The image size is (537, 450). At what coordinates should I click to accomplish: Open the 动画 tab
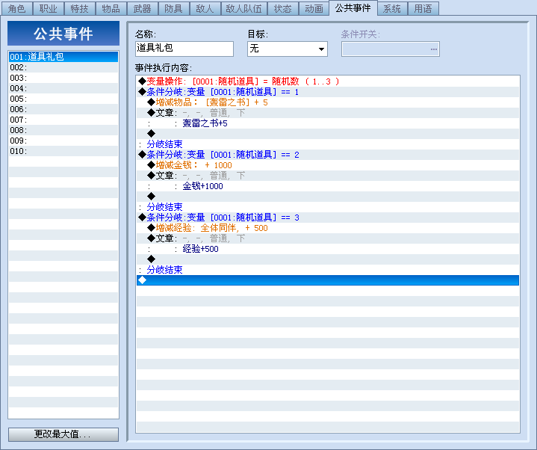[314, 8]
